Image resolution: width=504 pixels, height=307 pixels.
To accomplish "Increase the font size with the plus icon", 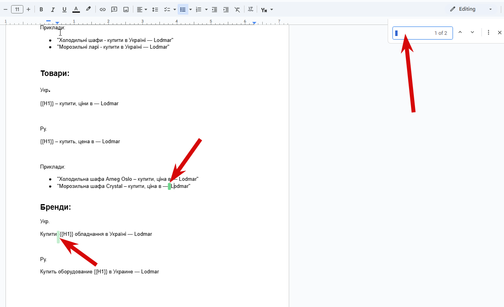I will (28, 9).
